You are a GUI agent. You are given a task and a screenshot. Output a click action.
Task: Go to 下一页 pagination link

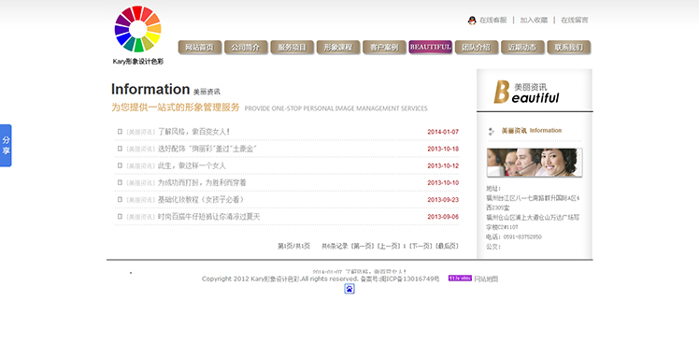pos(421,246)
